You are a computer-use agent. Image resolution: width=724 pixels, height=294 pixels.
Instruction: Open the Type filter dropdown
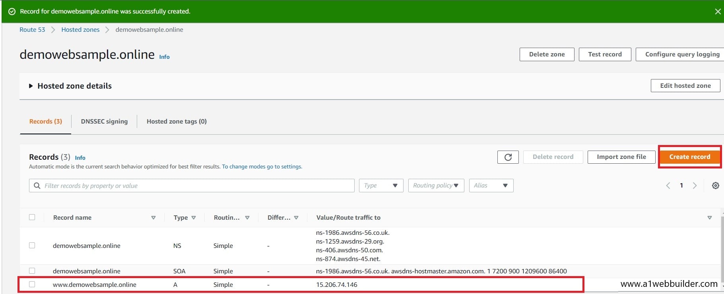click(381, 186)
